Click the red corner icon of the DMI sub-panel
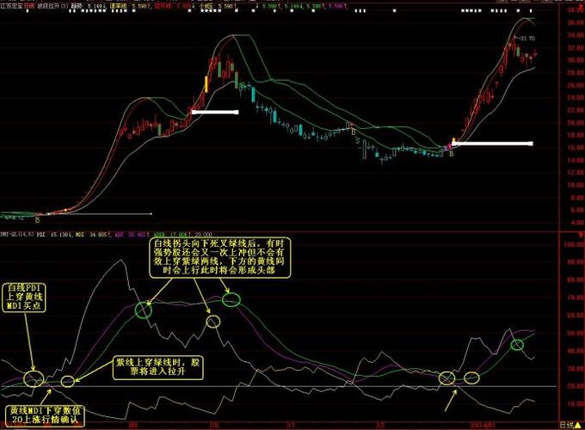This screenshot has height=430, width=585. [581, 235]
